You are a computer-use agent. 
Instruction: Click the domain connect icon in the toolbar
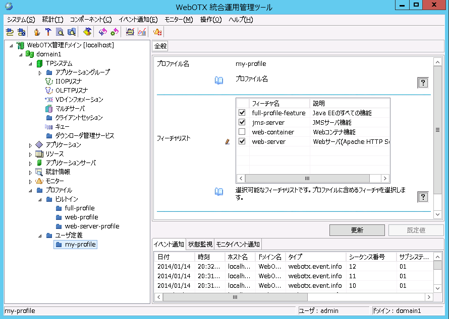click(x=10, y=31)
